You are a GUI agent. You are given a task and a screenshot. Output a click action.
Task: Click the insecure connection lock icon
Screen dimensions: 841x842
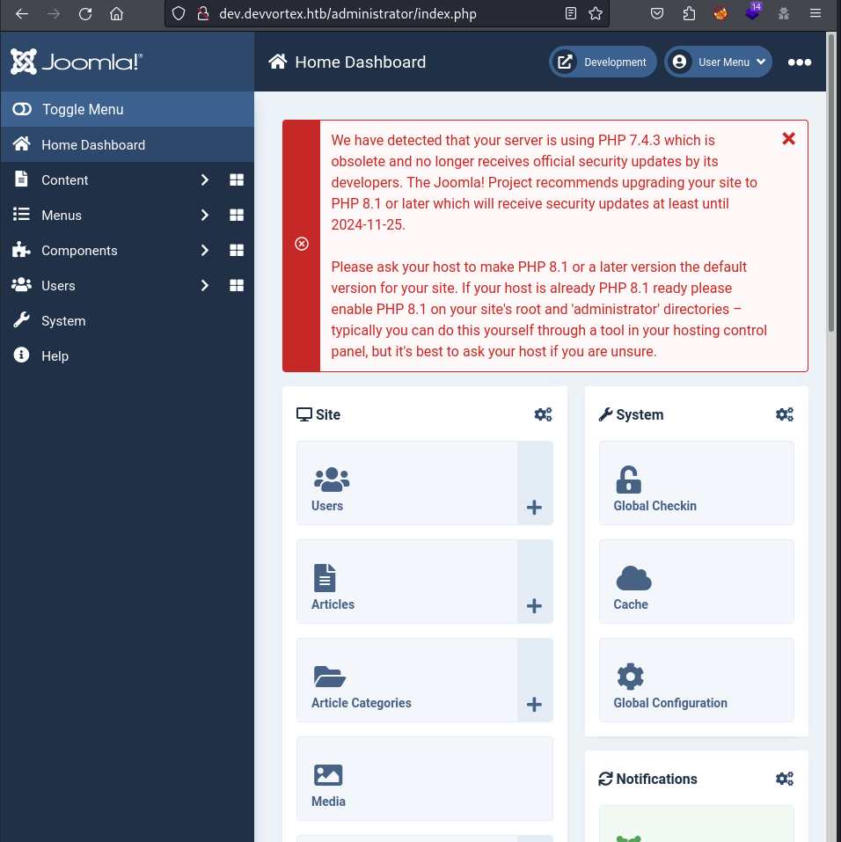coord(203,14)
